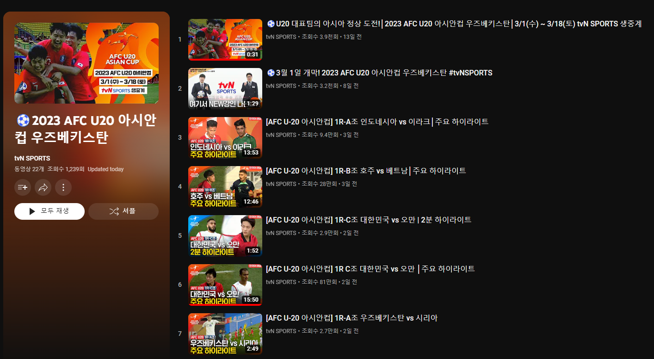This screenshot has height=359, width=654.
Task: Open 대한민국 vs 오만 2분 하이라이트 thumbnail
Action: coord(225,236)
